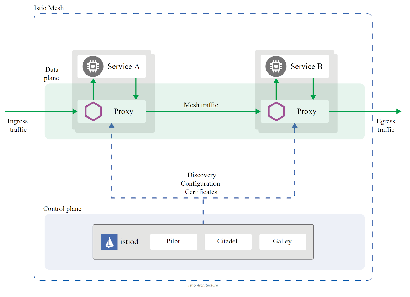Select the Galley component box
This screenshot has width=410, height=297.
point(283,242)
